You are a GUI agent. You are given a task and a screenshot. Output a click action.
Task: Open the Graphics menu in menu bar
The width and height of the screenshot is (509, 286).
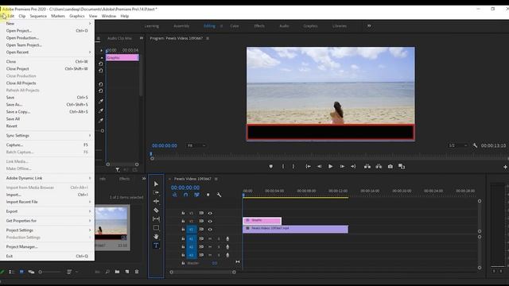pos(77,16)
